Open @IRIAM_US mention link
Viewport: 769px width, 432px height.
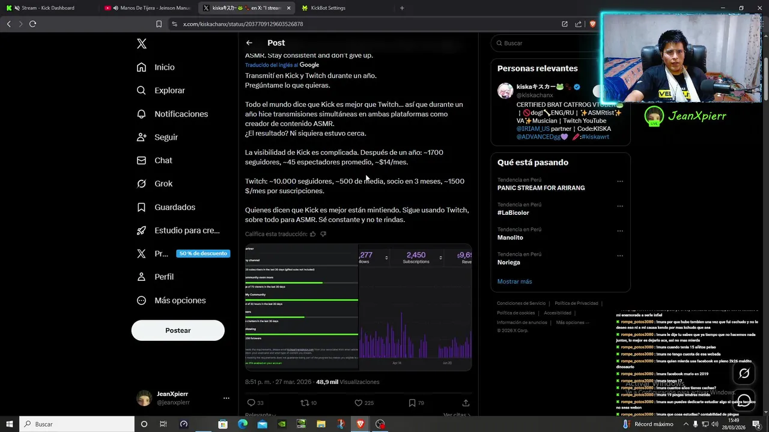click(533, 129)
